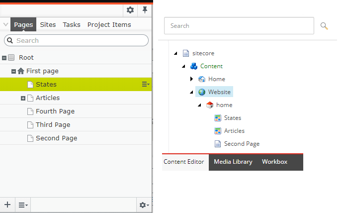Screen dimensions: 345x213
Task: Open bottom-right gear dropdown settings
Action: pyautogui.click(x=144, y=205)
